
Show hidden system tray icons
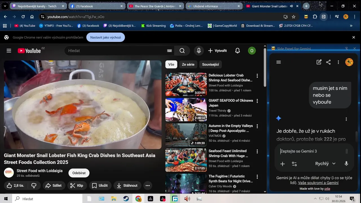tap(315, 199)
